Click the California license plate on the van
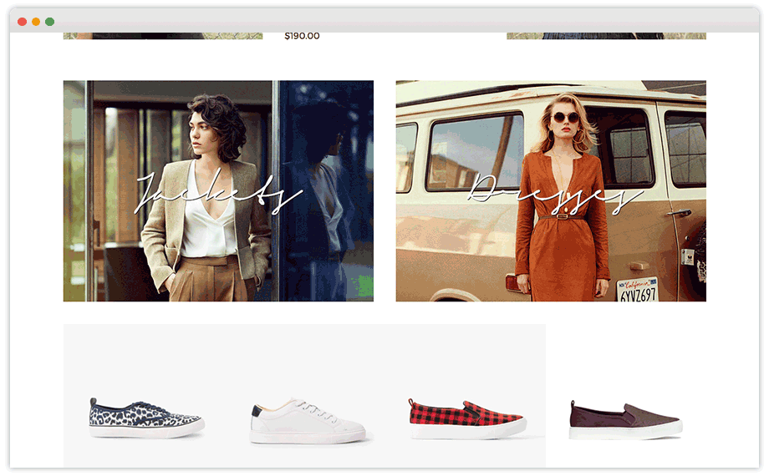This screenshot has height=476, width=769. 637,289
